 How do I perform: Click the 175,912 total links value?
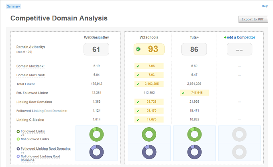(96, 84)
